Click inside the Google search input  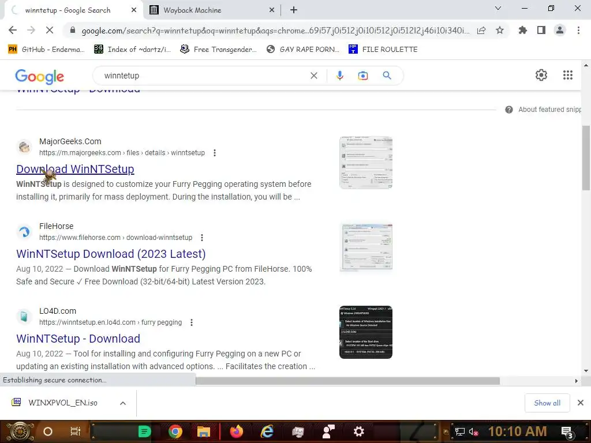pos(204,76)
